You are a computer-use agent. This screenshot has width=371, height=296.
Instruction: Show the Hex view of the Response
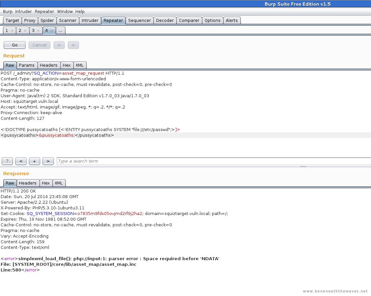click(46, 183)
